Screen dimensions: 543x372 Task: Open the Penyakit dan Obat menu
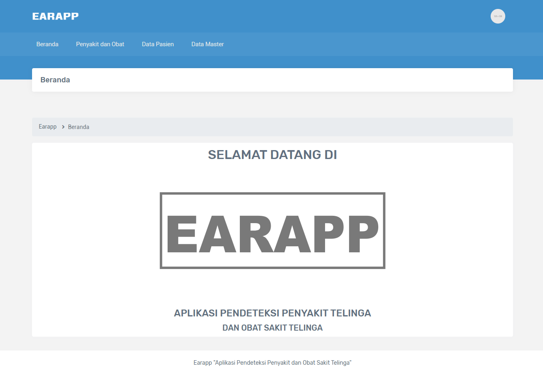(x=100, y=44)
